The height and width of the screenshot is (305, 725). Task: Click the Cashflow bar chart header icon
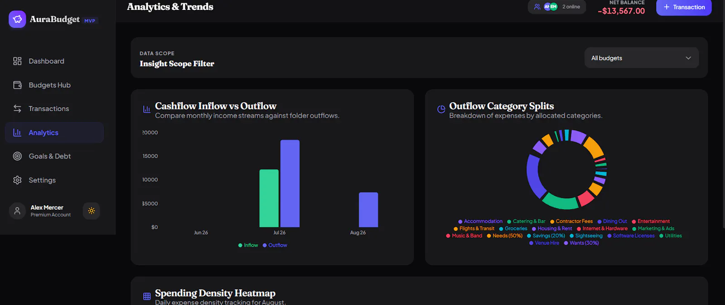146,109
